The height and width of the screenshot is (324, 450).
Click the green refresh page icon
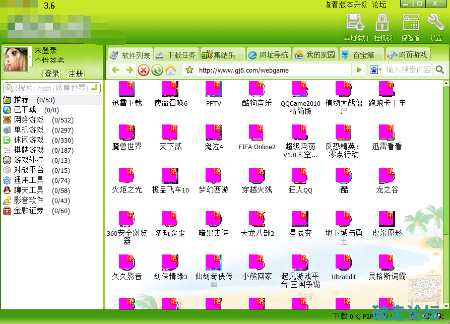(157, 70)
